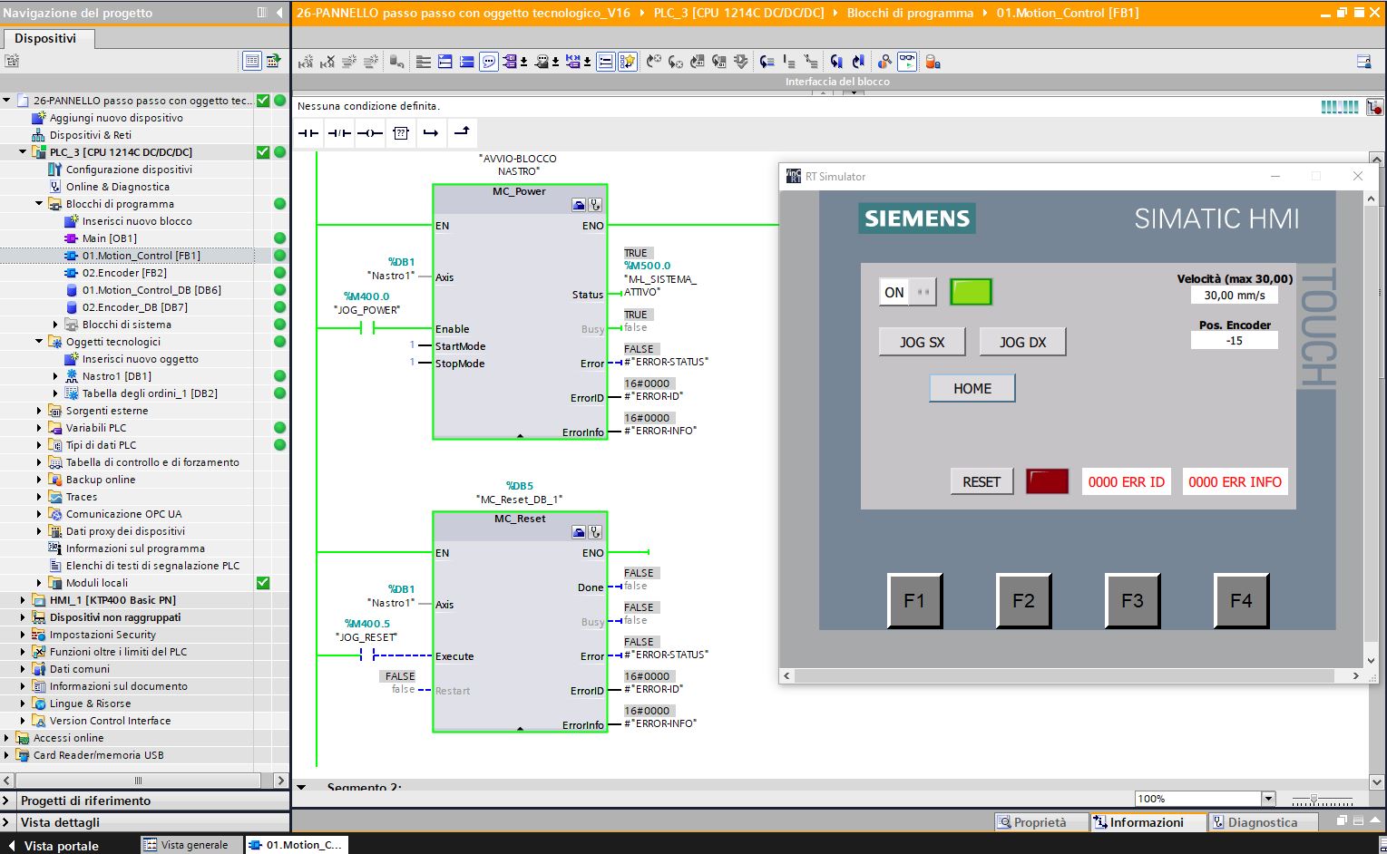Expand HMI_1 [KTP400 Basic PN] in the tree
This screenshot has height=854, width=1387.
[24, 599]
